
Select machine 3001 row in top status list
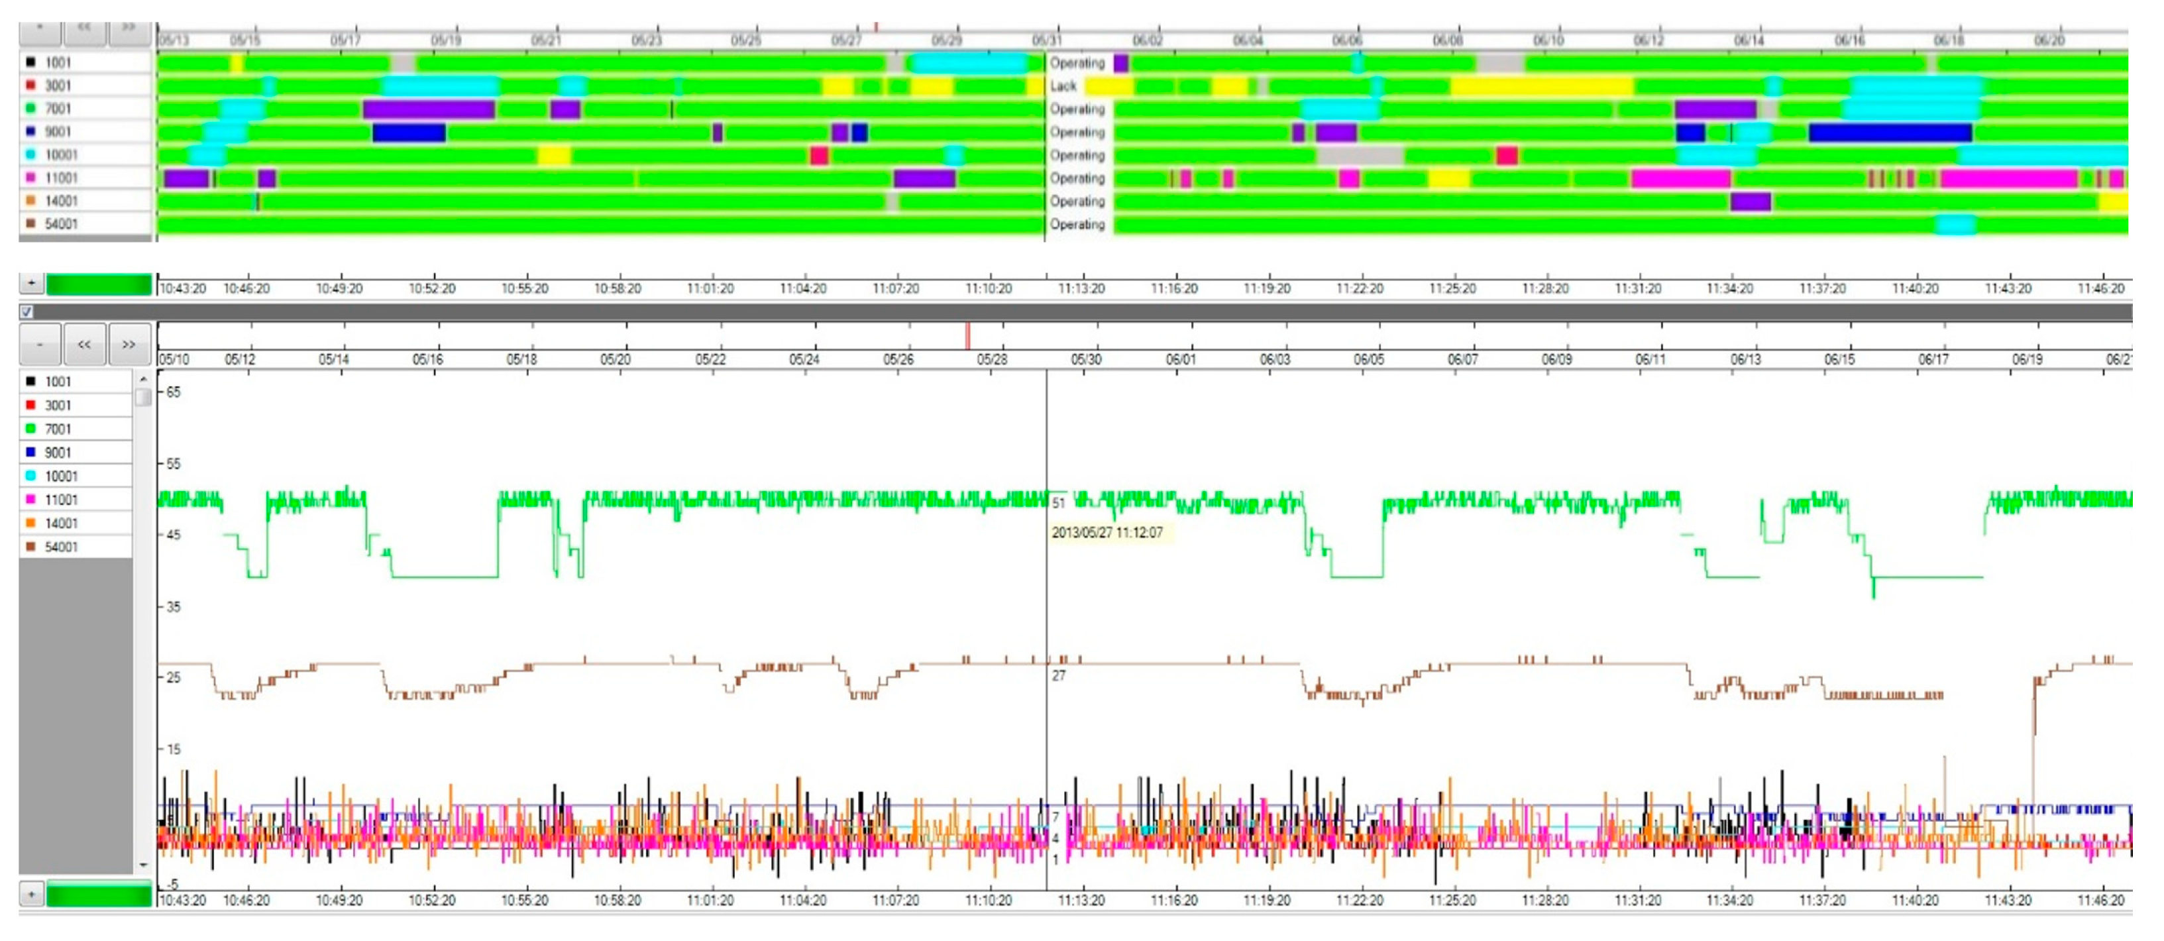(58, 85)
